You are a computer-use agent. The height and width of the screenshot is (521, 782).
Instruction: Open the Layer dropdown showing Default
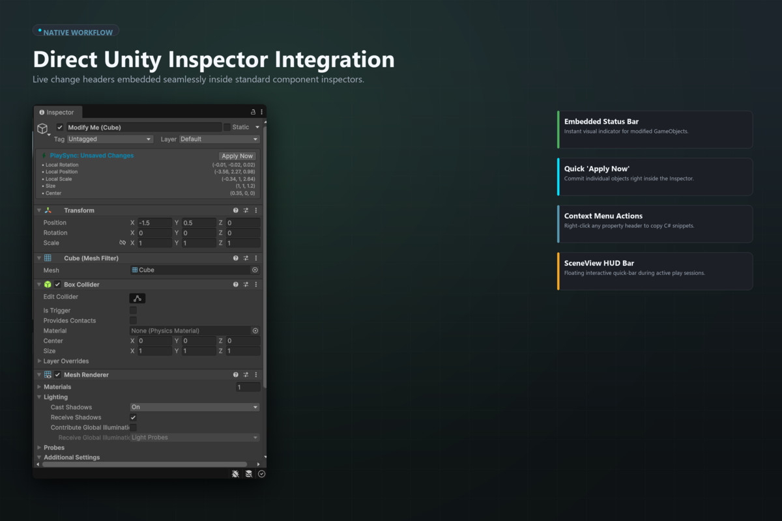pyautogui.click(x=219, y=139)
